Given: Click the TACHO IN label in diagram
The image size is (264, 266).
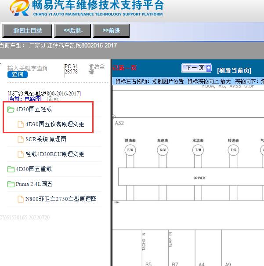Looking at the screenshot, I should [144, 241].
